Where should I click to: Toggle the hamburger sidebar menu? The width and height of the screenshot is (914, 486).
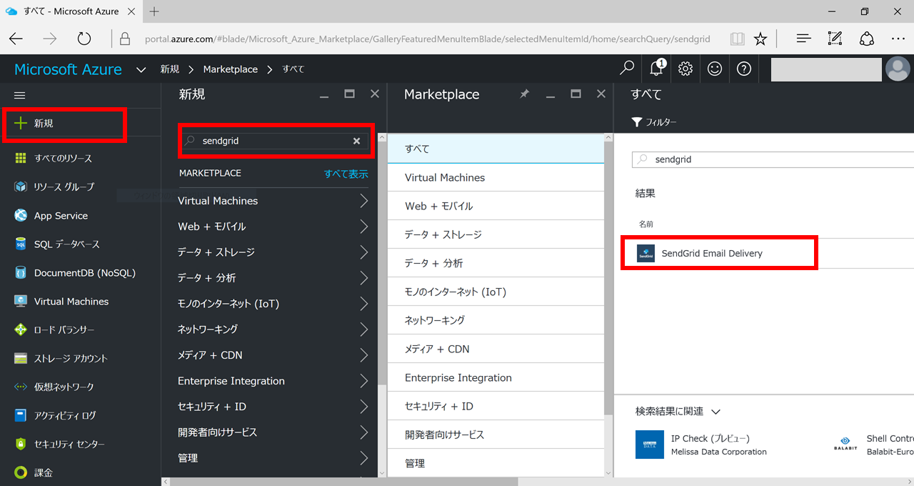20,95
